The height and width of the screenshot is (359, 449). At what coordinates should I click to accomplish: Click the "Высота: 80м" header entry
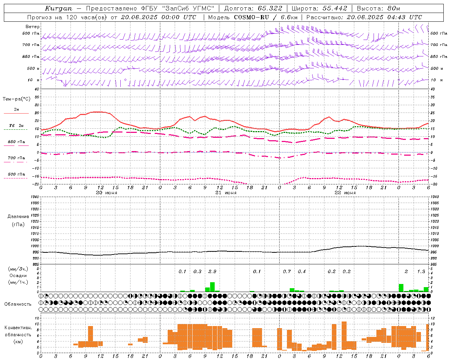378,8
